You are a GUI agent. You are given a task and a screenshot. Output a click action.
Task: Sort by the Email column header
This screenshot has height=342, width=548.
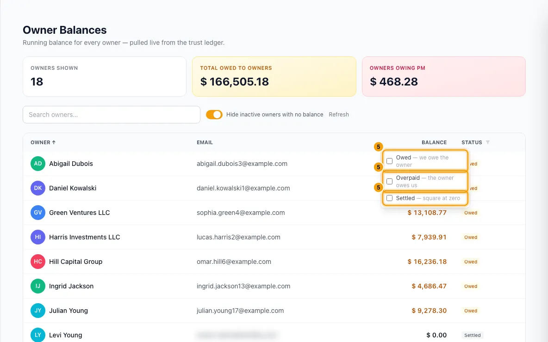(205, 142)
